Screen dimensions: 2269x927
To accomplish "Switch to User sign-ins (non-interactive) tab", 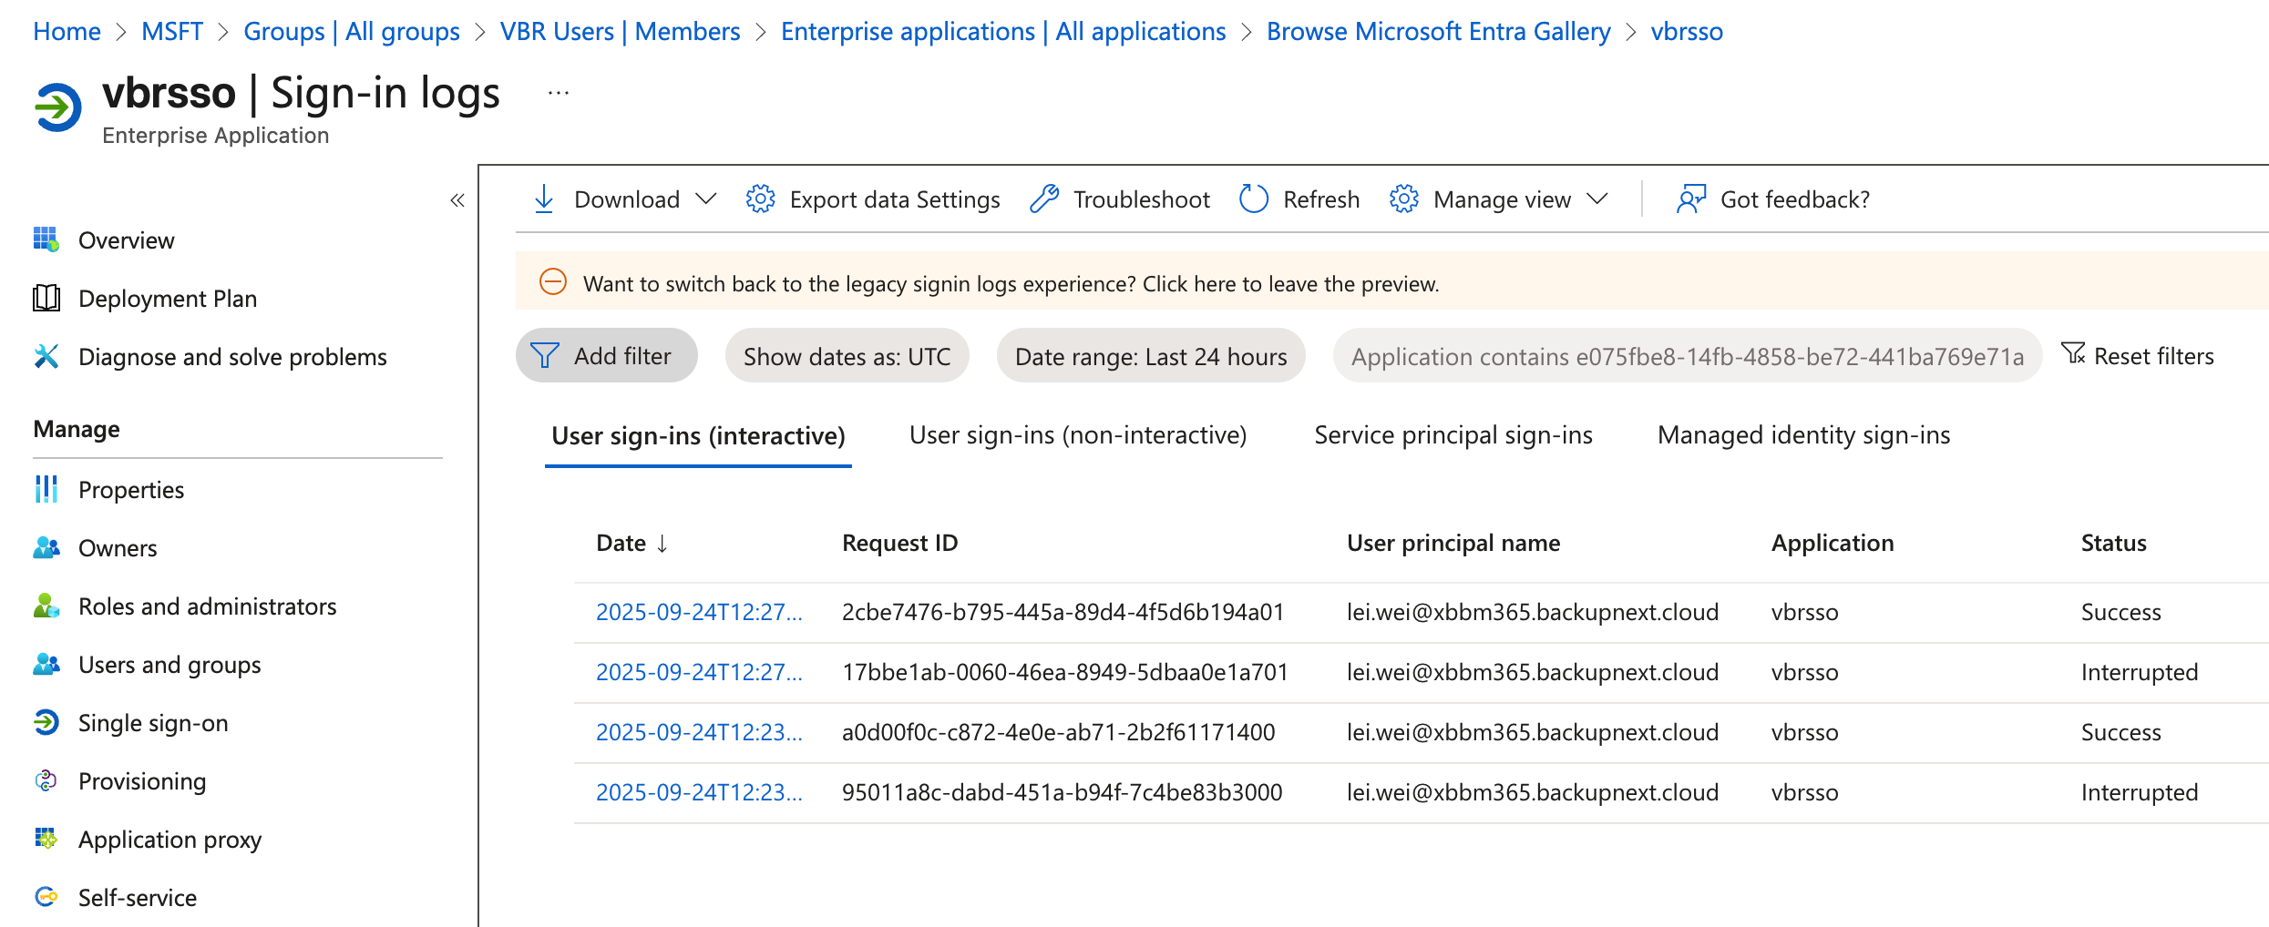I will point(1078,435).
